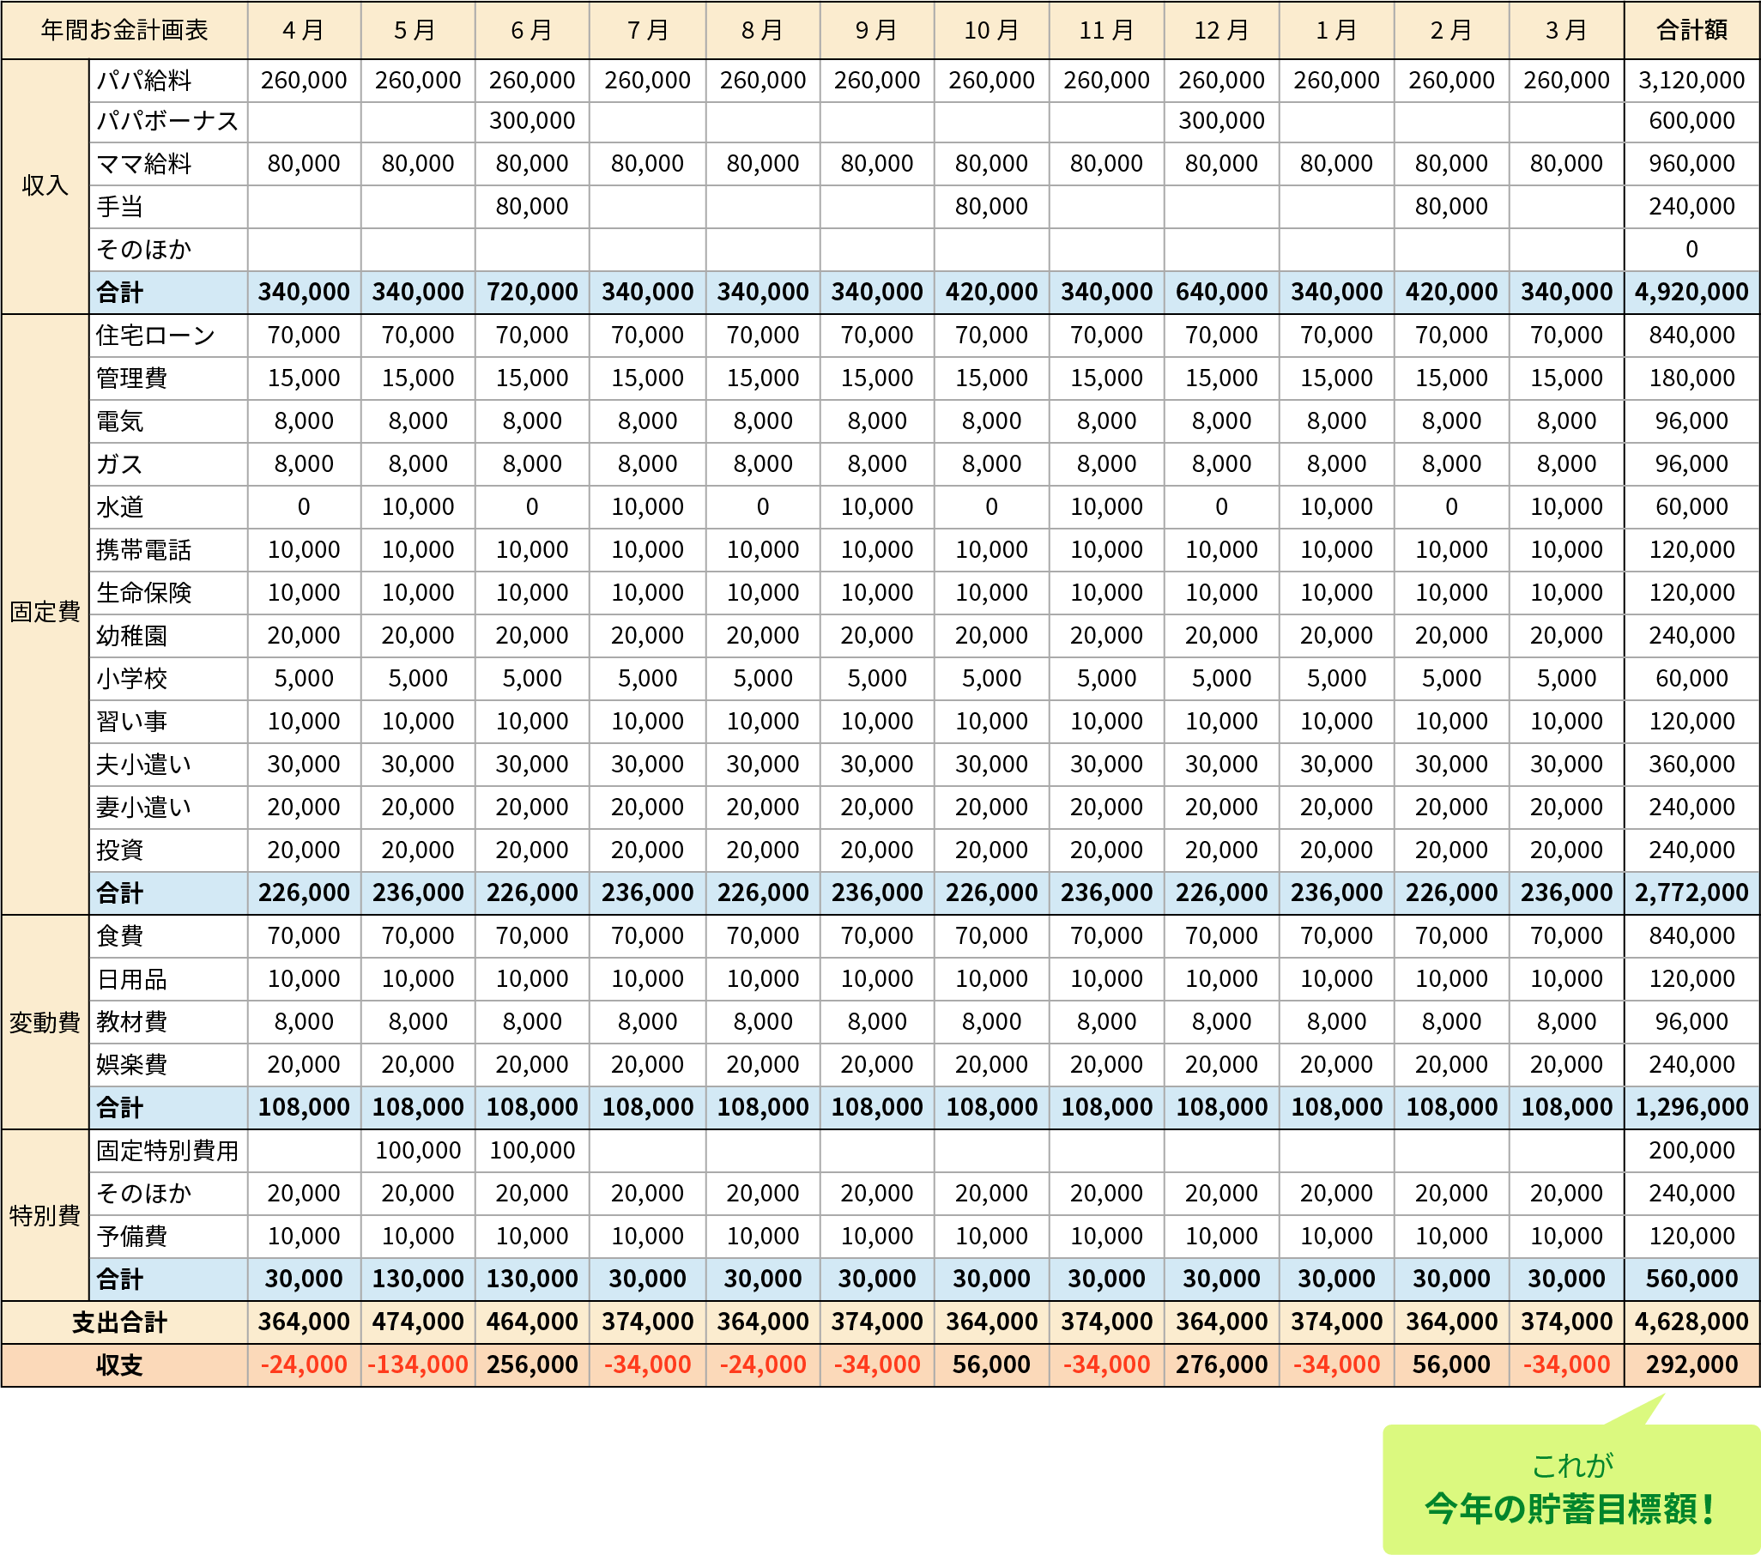The height and width of the screenshot is (1555, 1761).
Task: Select the -134,000 balance cell for May
Action: [418, 1364]
